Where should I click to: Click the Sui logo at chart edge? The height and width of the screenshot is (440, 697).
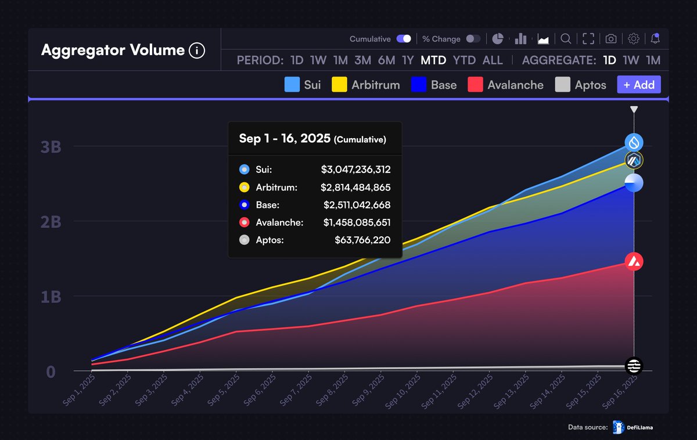634,142
